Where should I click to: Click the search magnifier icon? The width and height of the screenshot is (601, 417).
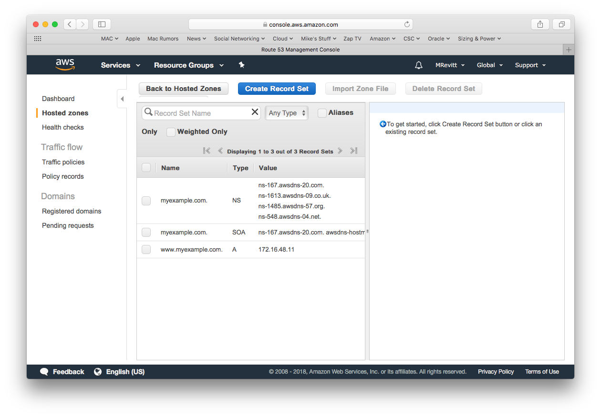148,112
